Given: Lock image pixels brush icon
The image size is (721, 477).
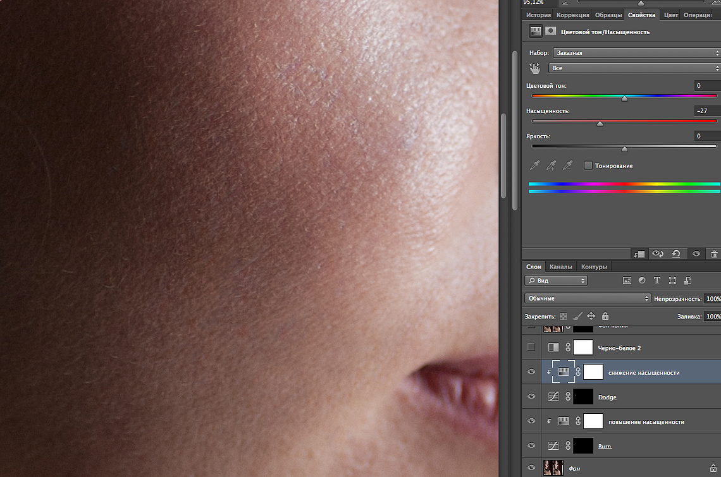Looking at the screenshot, I should point(577,316).
